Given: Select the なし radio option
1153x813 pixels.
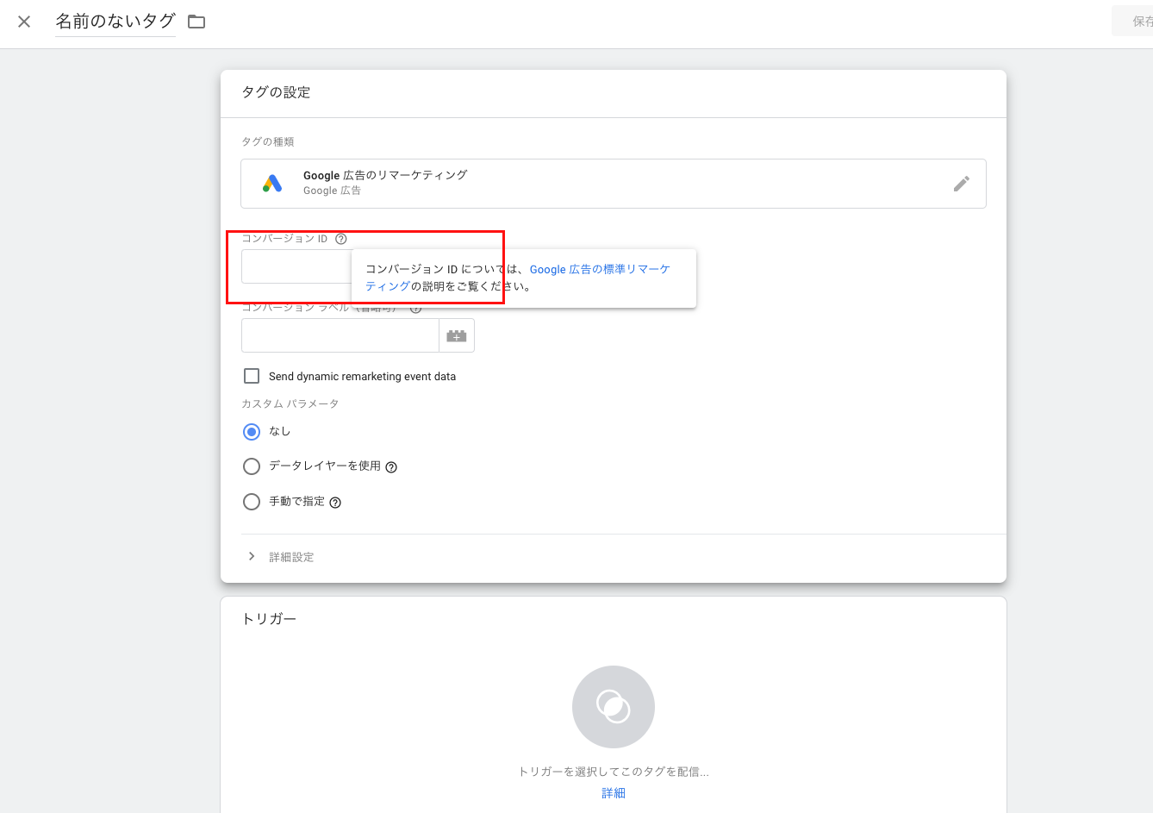Looking at the screenshot, I should pos(252,432).
